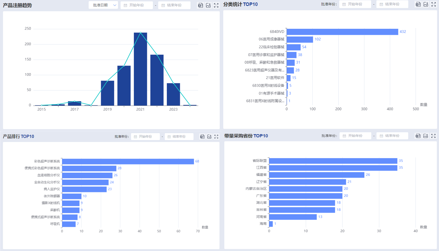Click the 内蒙古自治区 bar

tap(306, 189)
